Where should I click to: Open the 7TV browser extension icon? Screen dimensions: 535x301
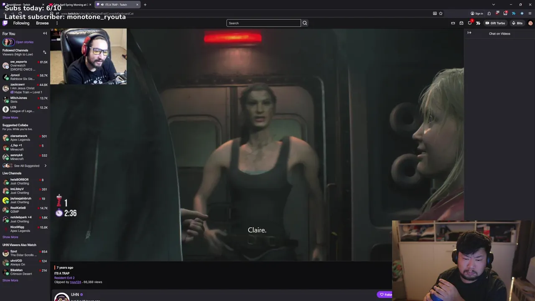(514, 13)
